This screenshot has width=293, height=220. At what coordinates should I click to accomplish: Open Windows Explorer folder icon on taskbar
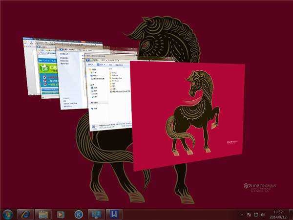click(x=42, y=214)
